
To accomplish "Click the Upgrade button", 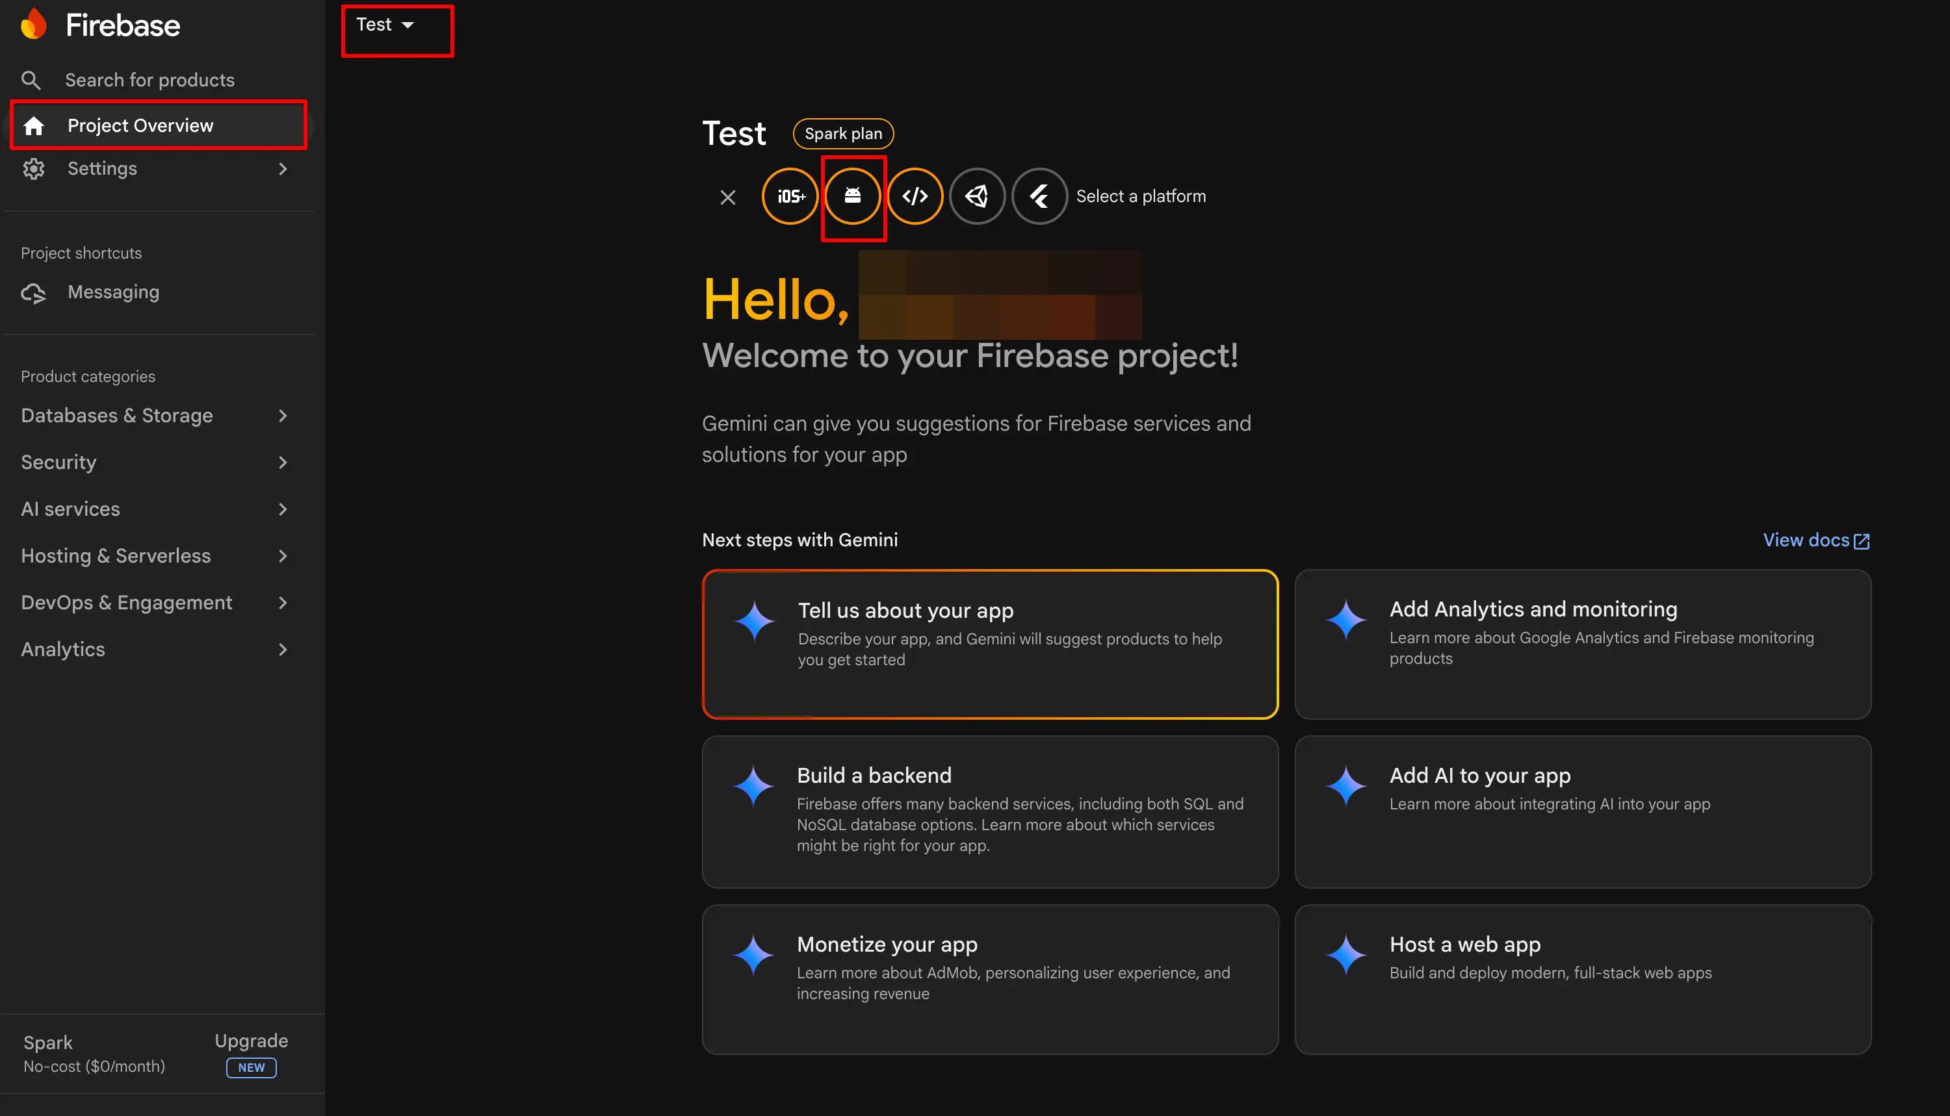I will (251, 1041).
